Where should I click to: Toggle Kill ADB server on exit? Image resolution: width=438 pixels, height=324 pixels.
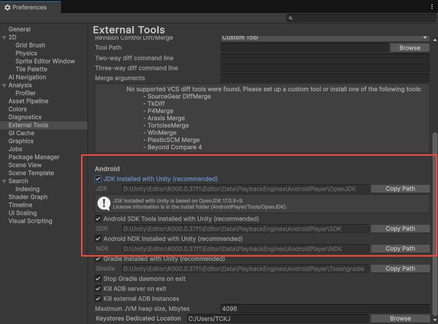coord(98,289)
